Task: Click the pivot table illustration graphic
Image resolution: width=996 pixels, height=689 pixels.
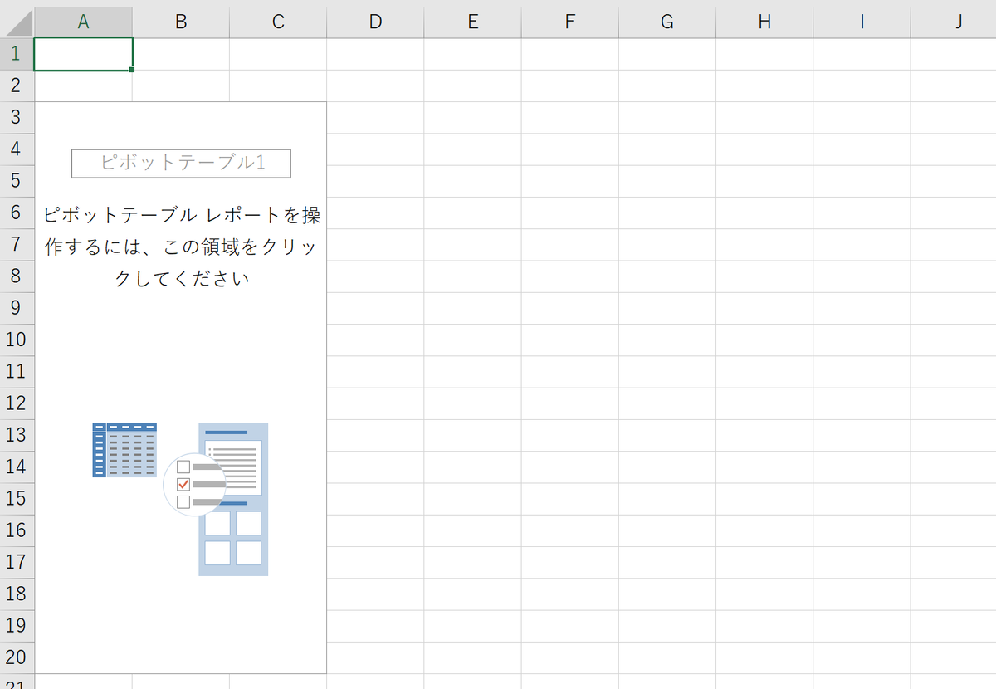Action: coord(180,499)
